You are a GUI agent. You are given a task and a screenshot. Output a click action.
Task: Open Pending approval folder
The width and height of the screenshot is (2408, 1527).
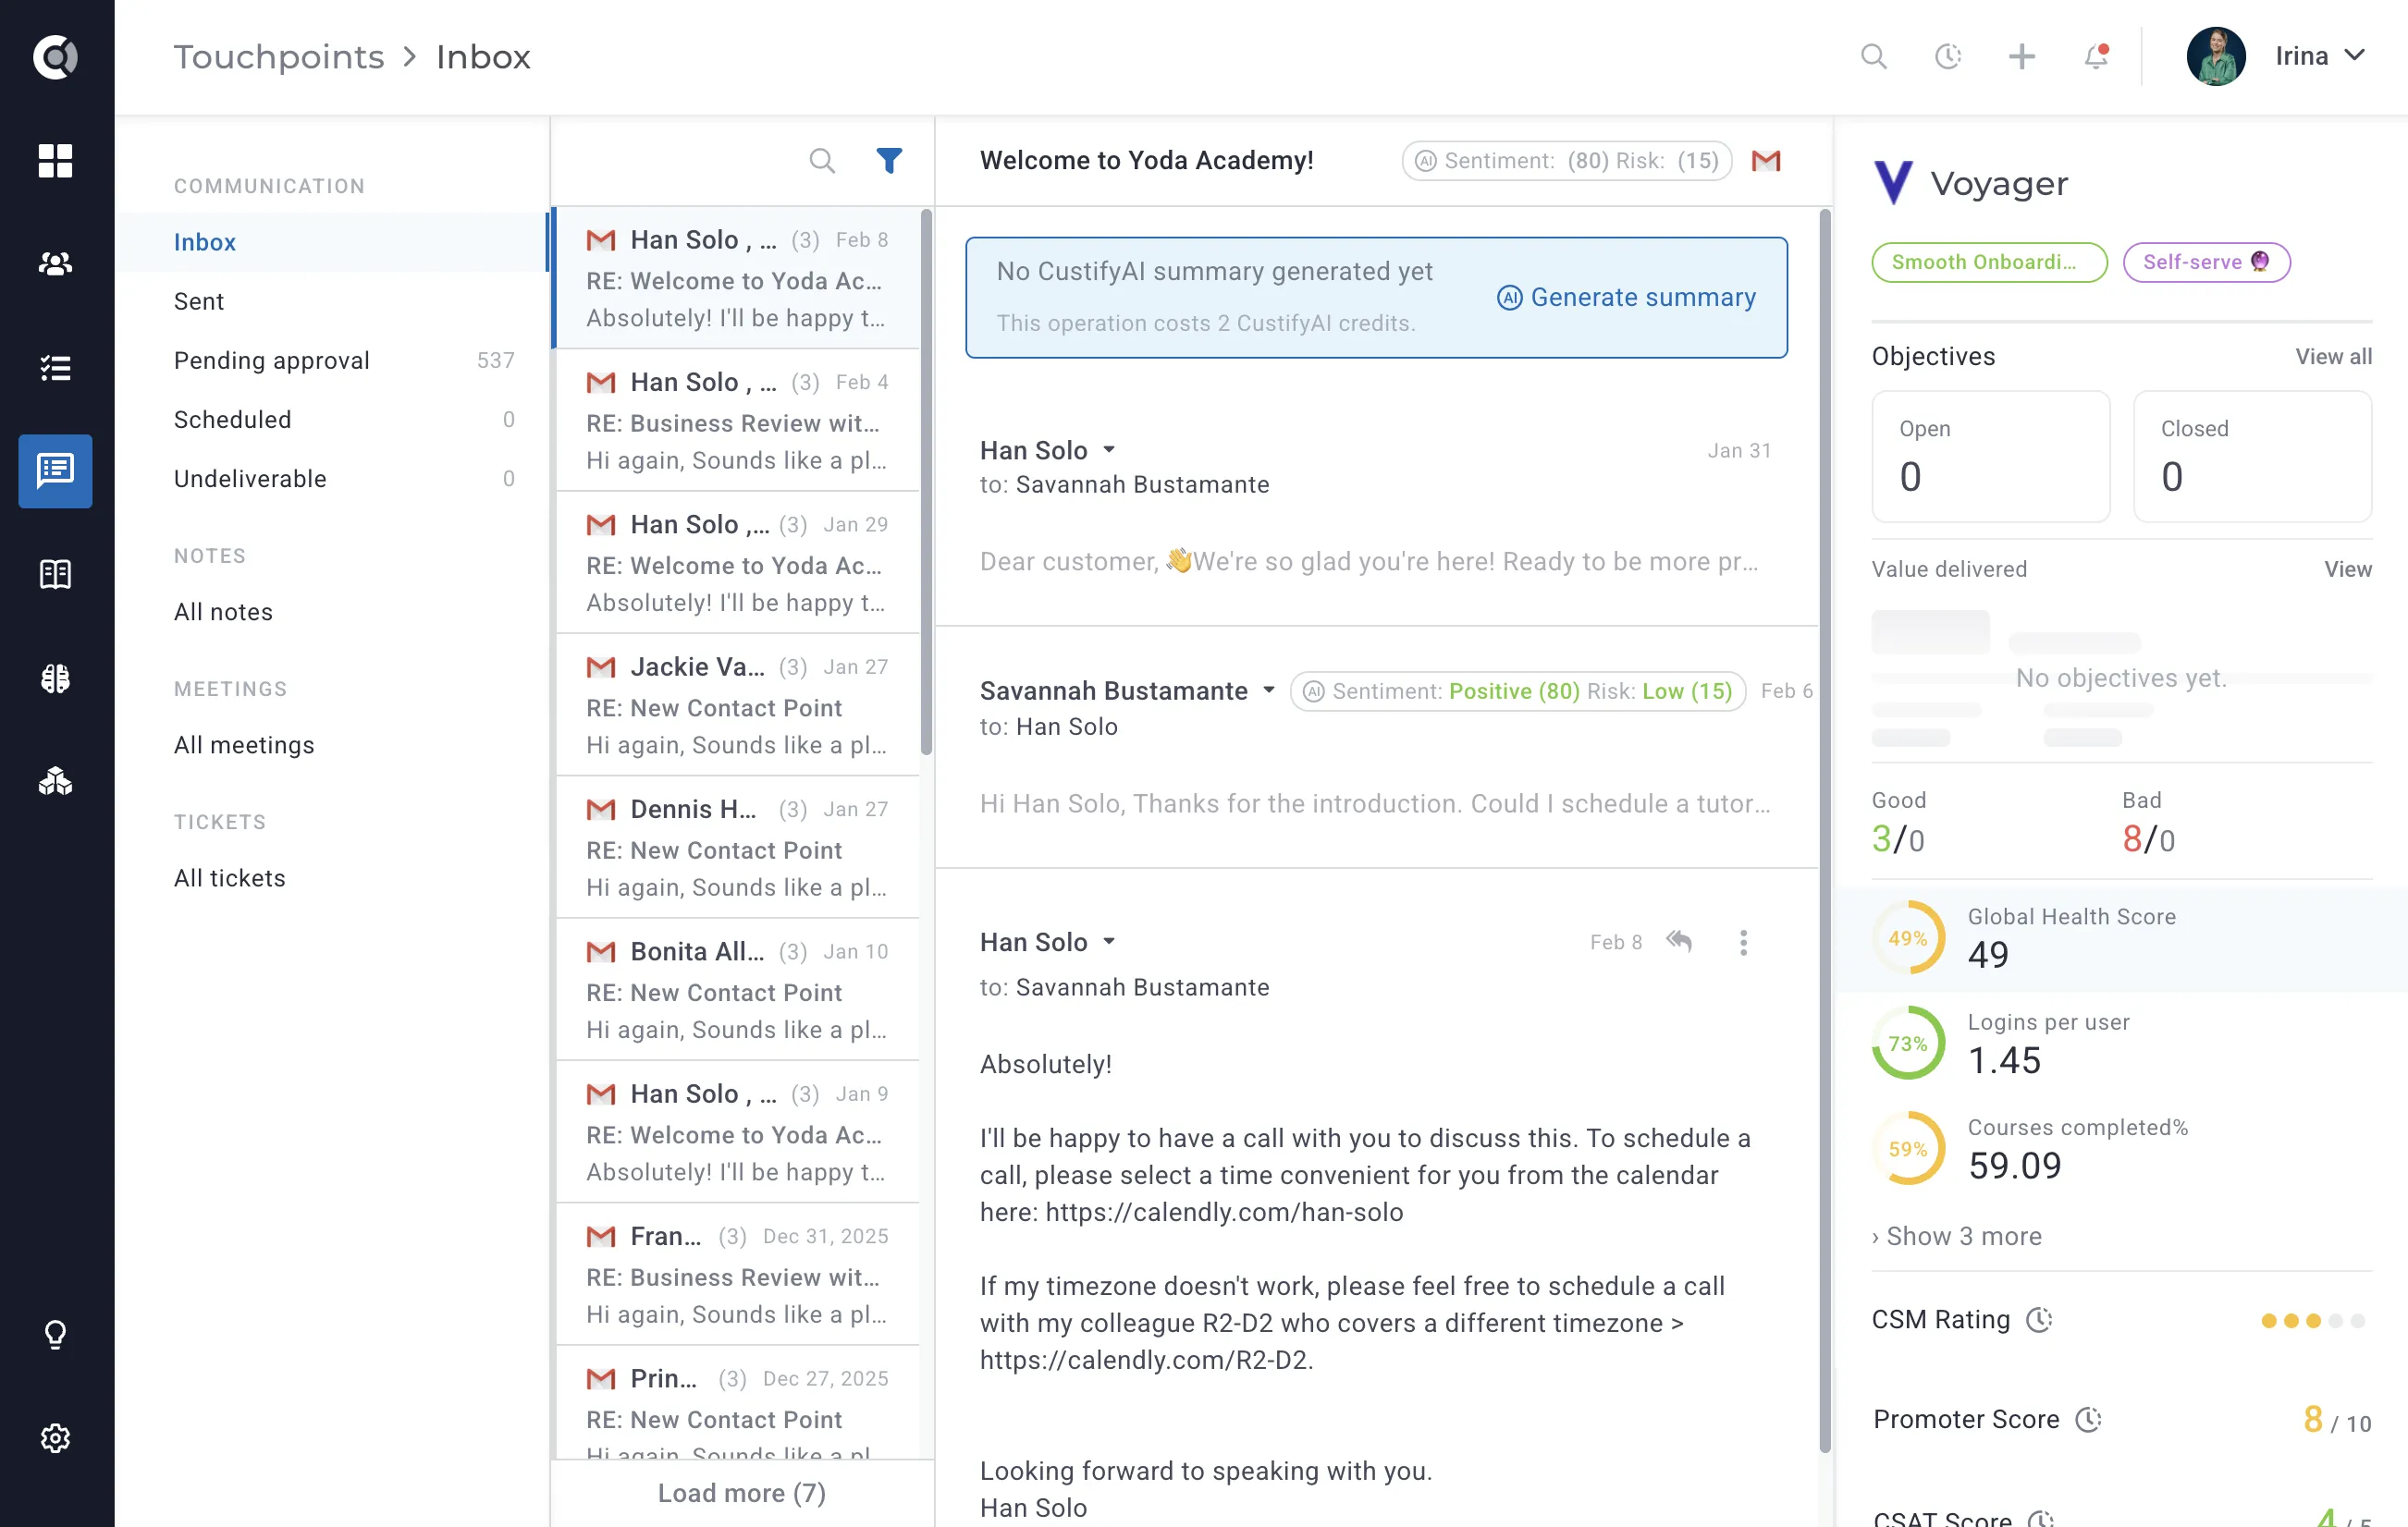(x=332, y=360)
